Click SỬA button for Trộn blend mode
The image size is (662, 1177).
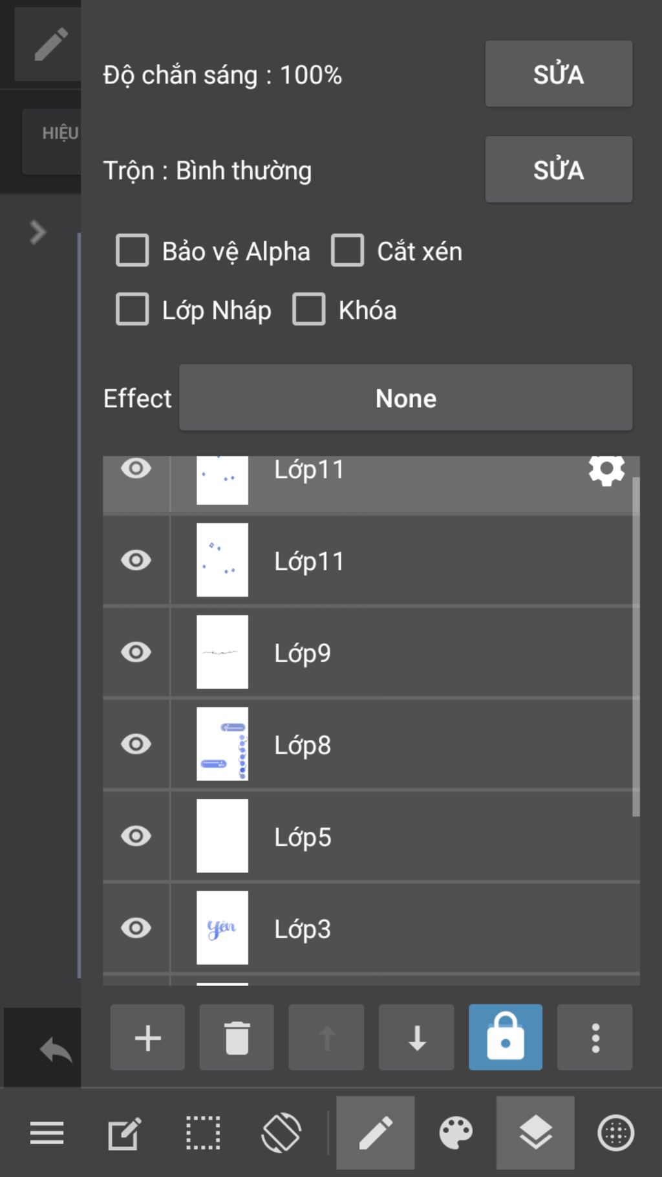[559, 169]
